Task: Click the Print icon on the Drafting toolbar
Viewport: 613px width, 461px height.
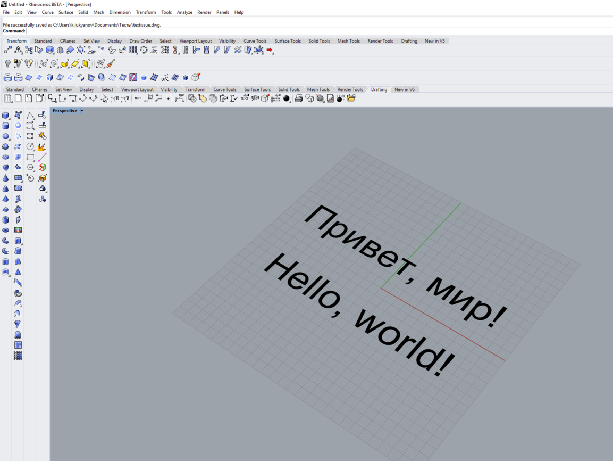Action: pos(299,98)
